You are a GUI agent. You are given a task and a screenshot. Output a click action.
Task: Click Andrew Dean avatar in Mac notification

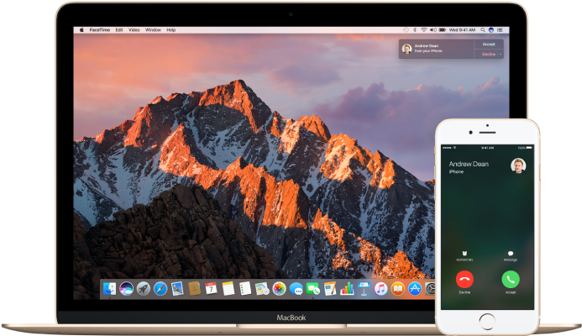pos(407,49)
